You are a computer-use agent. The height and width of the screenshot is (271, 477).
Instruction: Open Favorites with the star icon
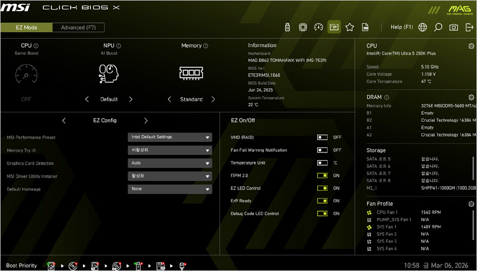click(x=349, y=27)
